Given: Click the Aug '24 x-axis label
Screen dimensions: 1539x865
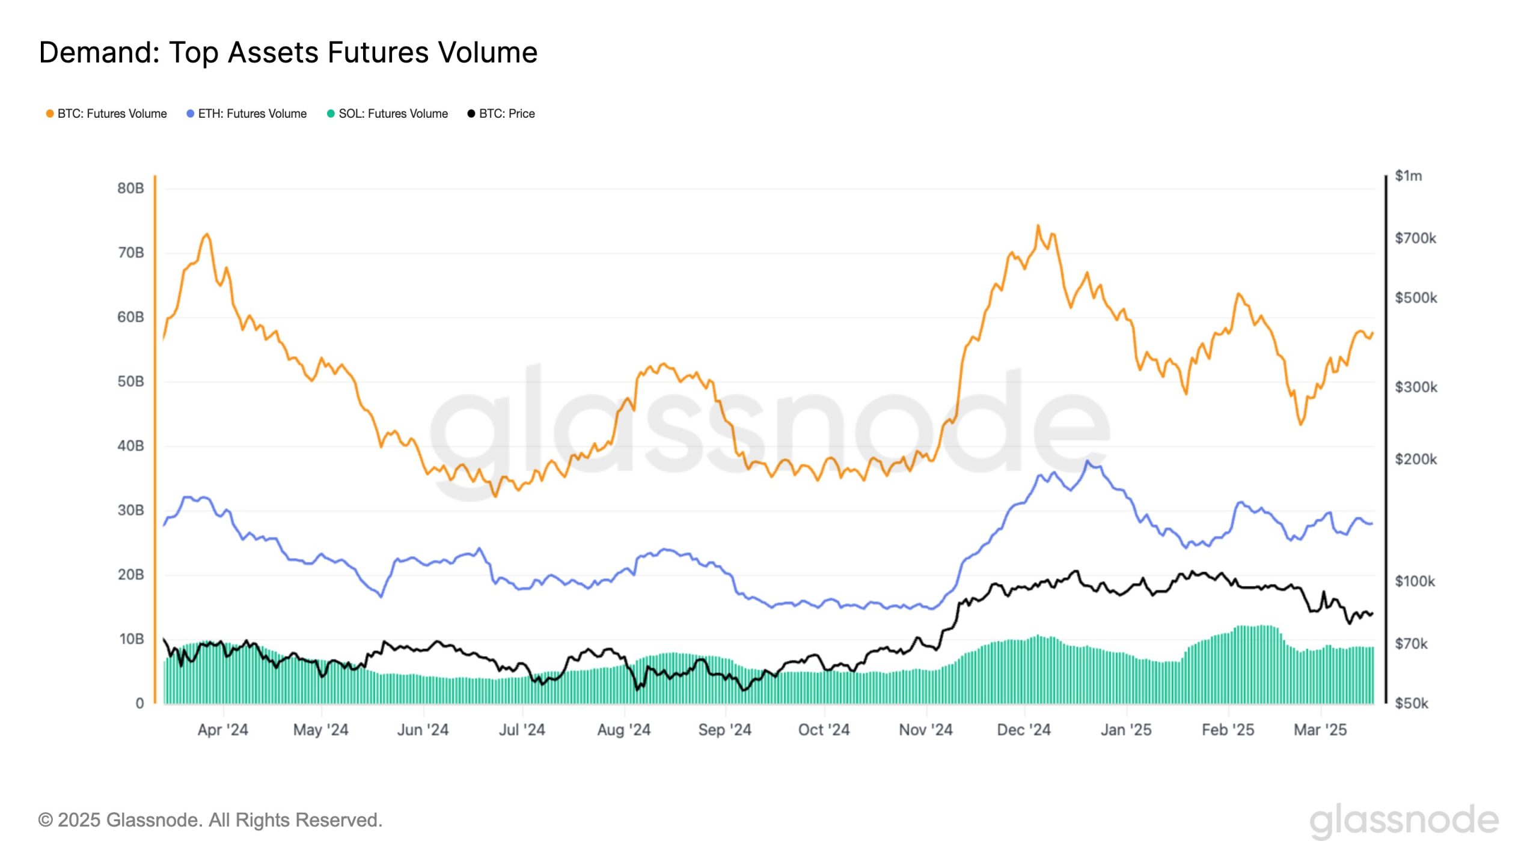Looking at the screenshot, I should 624,730.
